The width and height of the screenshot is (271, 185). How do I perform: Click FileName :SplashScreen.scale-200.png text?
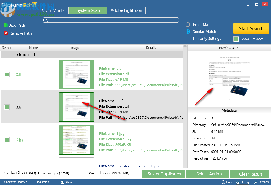point(130,166)
